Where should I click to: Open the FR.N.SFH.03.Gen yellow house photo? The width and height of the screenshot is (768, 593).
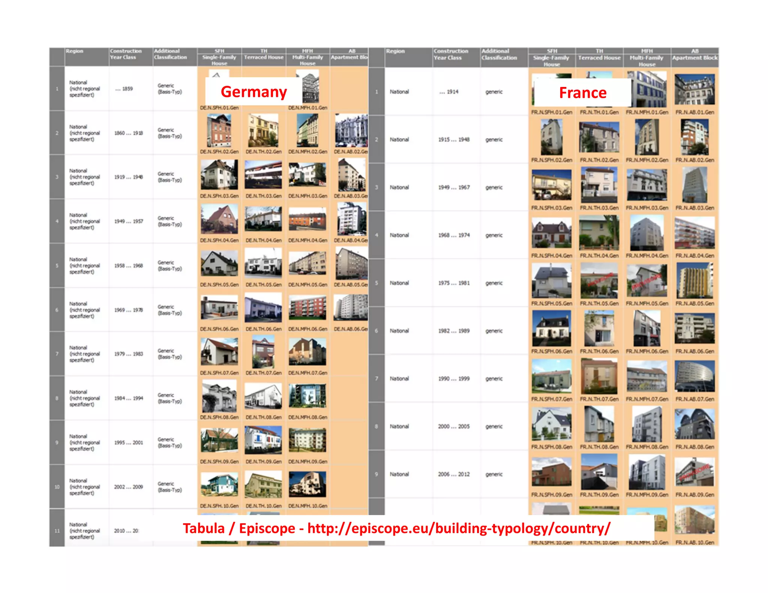pyautogui.click(x=552, y=185)
